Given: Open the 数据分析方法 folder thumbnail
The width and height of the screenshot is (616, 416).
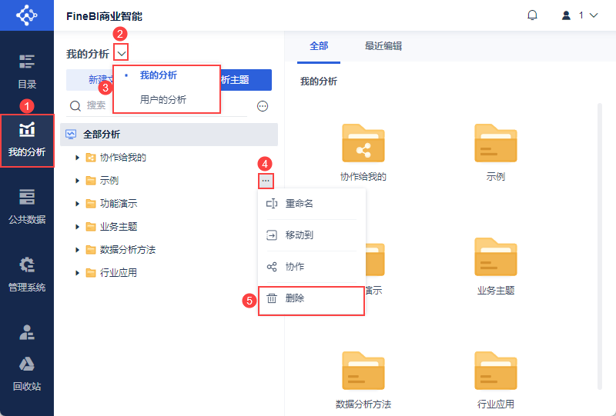Looking at the screenshot, I should tap(363, 371).
